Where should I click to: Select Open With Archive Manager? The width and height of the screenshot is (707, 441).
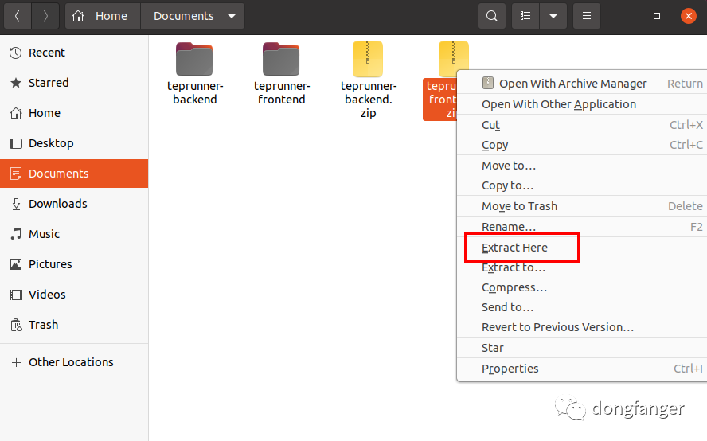572,84
